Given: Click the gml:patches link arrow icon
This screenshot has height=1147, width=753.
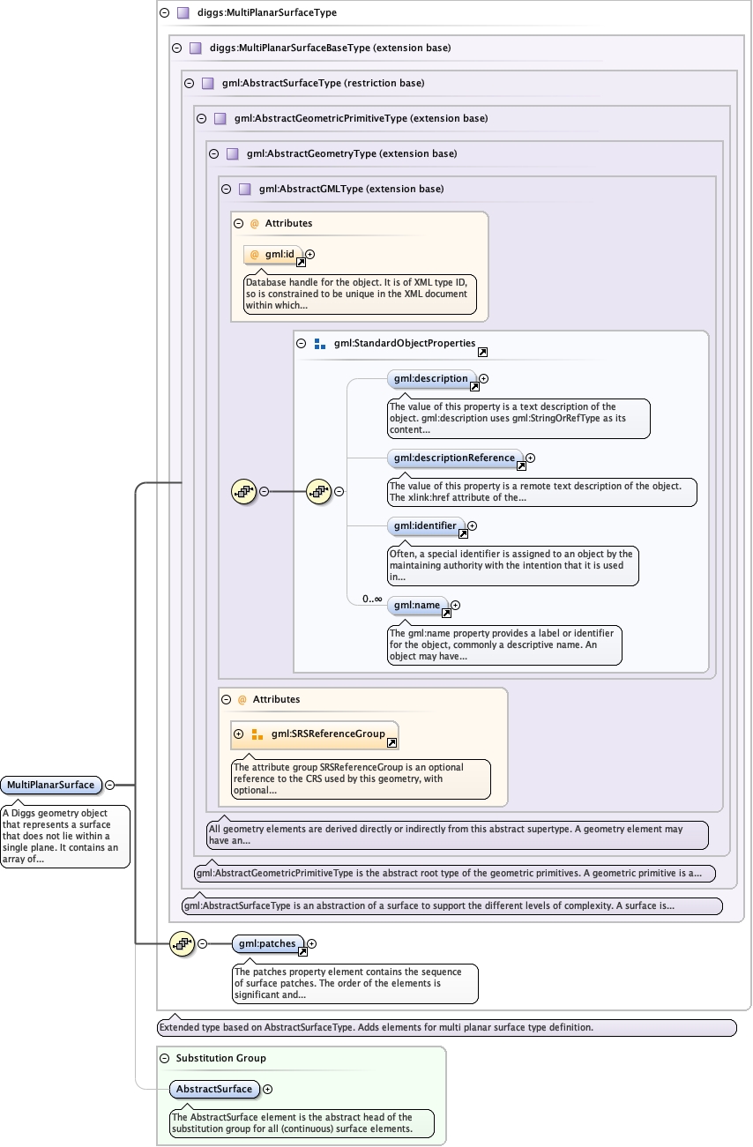Looking at the screenshot, I should [302, 952].
